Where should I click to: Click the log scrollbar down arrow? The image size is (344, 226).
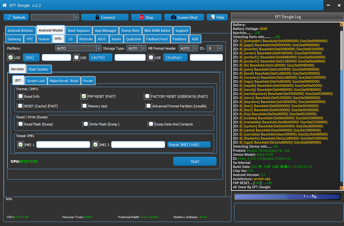[x=342, y=188]
